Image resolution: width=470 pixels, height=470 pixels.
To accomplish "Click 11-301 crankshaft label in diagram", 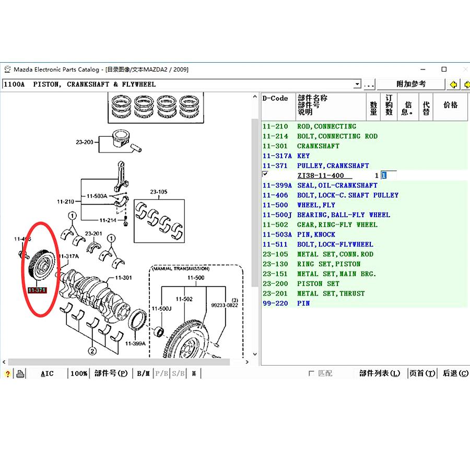I will (123, 278).
